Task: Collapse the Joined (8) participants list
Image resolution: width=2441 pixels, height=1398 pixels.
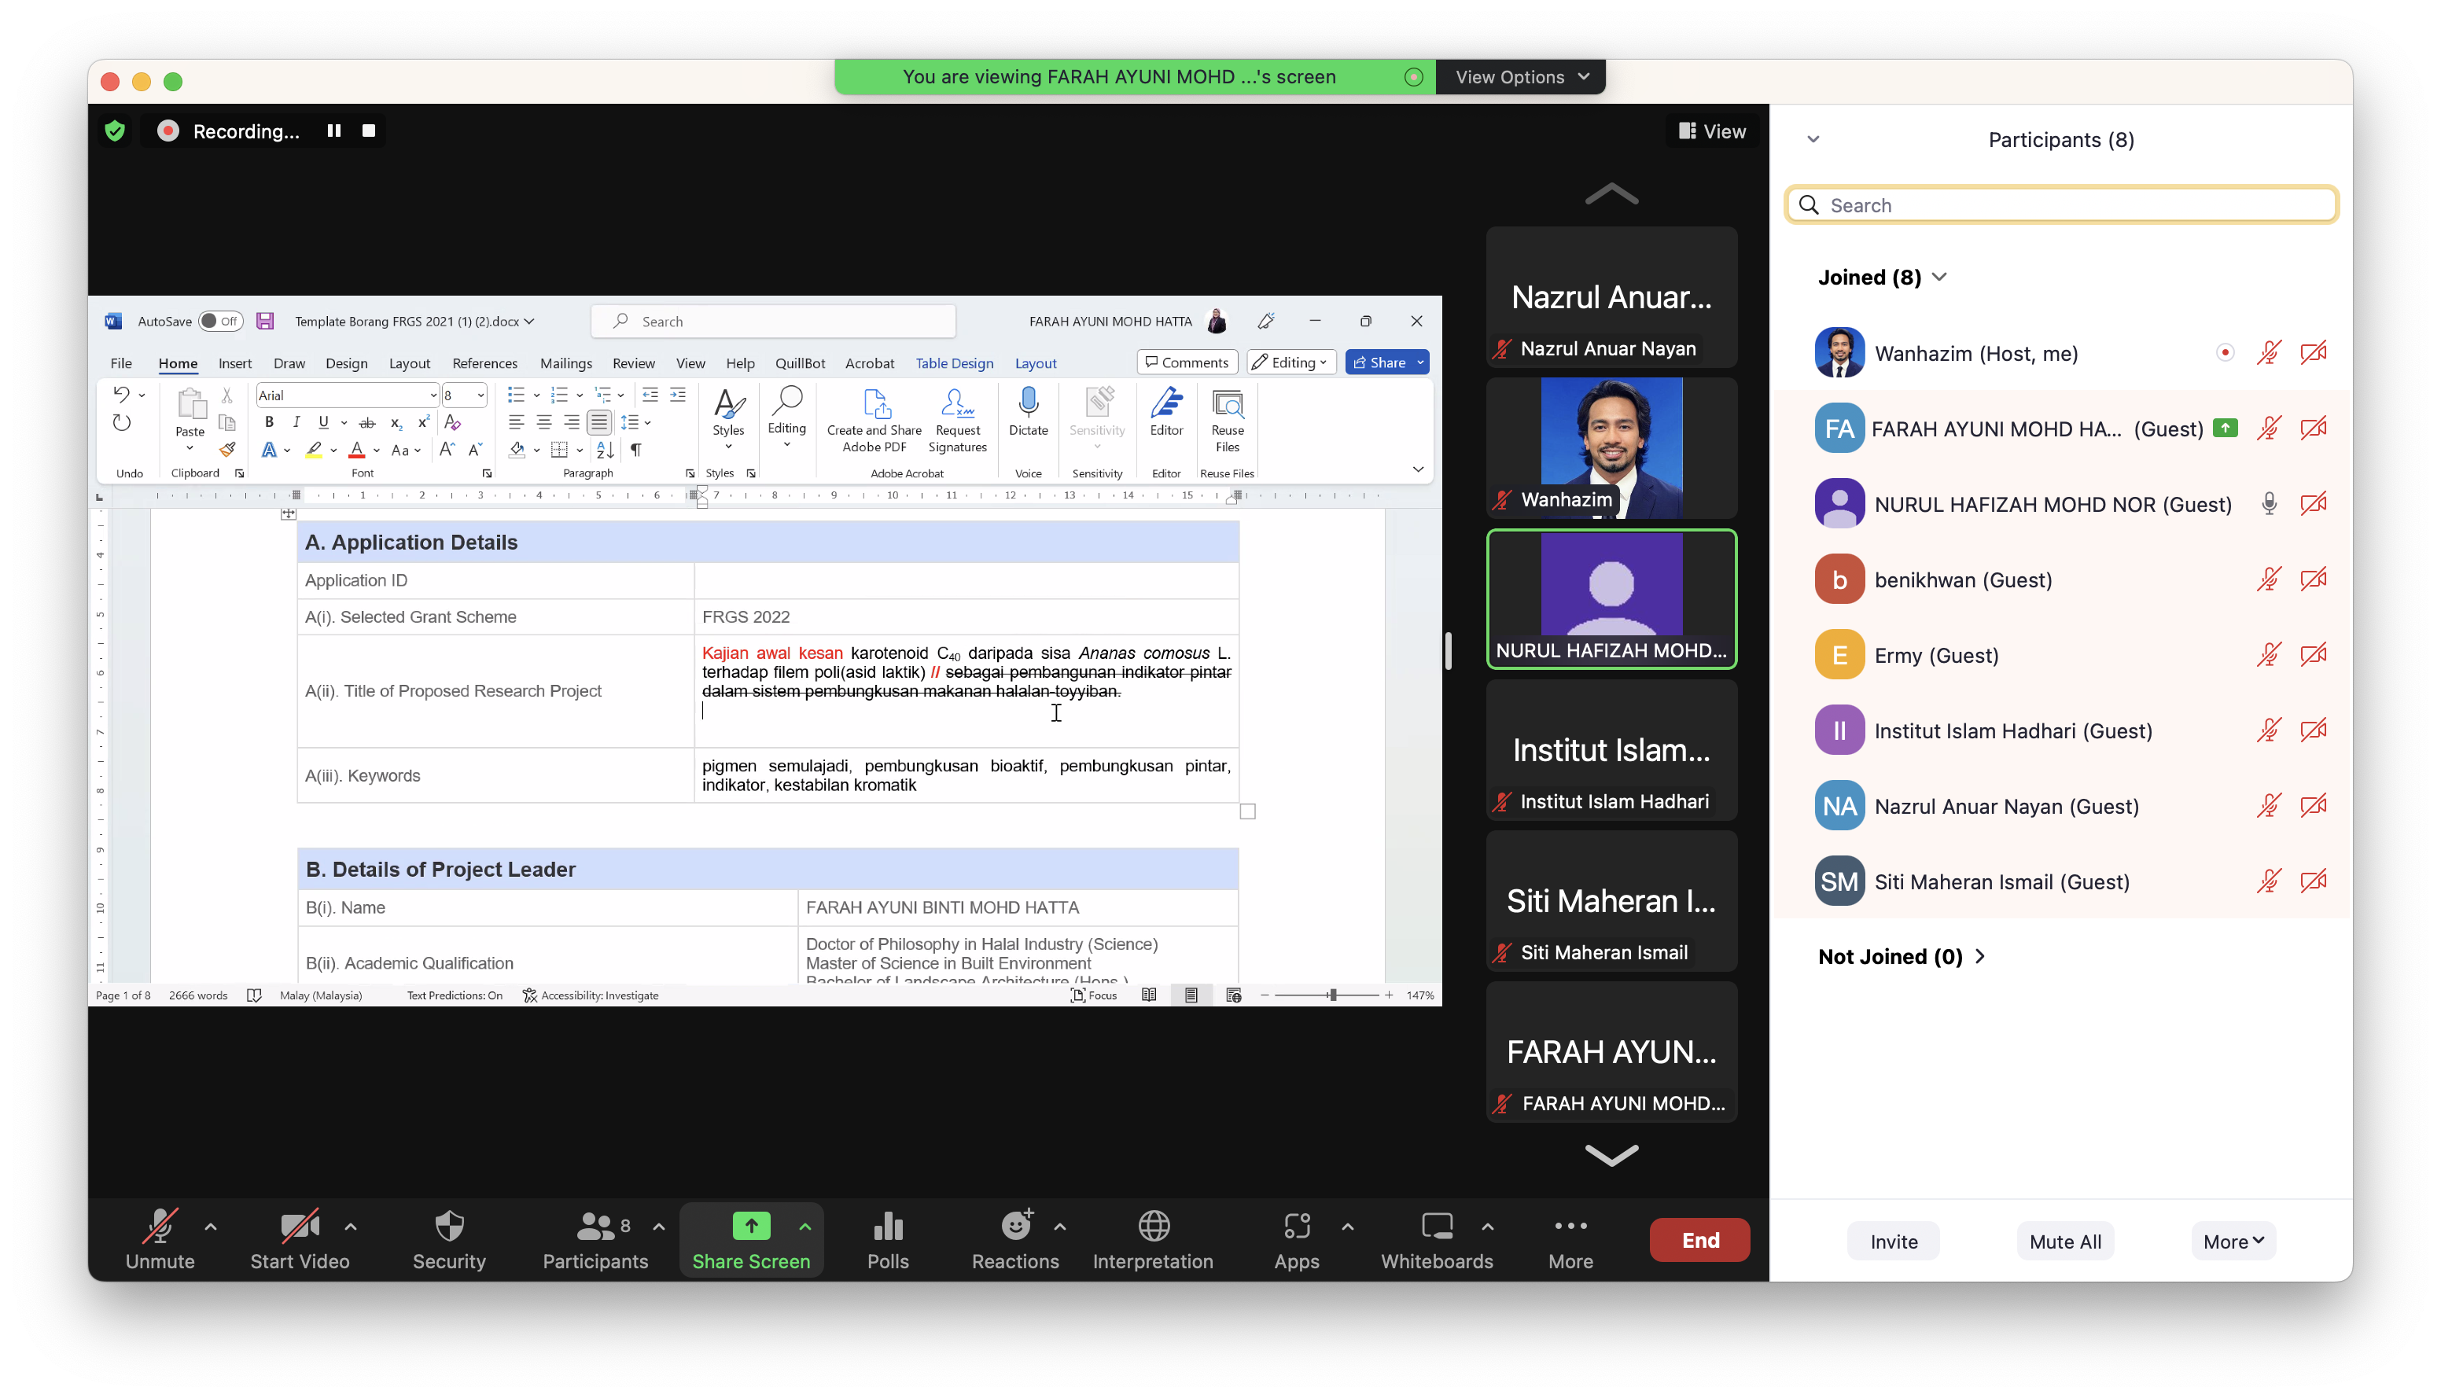Action: point(1938,278)
